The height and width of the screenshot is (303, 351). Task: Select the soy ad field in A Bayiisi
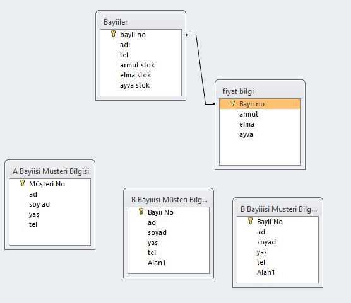point(50,204)
